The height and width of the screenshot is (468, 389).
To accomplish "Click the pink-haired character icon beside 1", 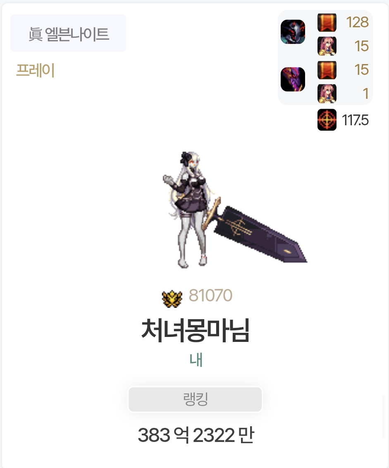I will (327, 94).
